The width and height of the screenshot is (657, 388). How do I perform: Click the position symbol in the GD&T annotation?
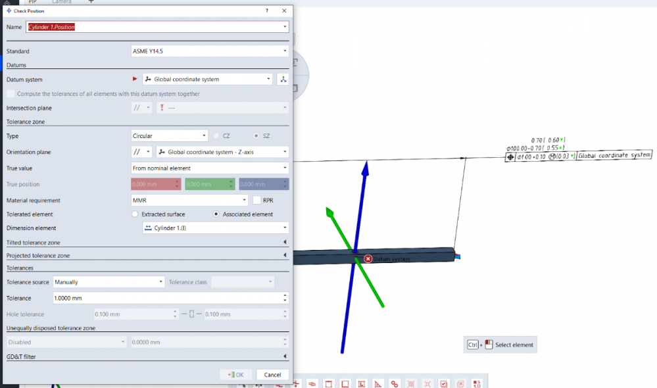510,157
